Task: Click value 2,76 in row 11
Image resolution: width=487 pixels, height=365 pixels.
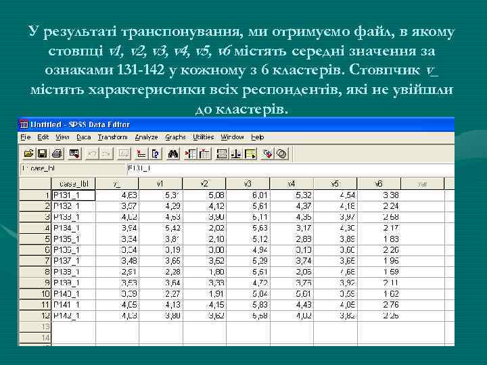Action: (x=379, y=304)
